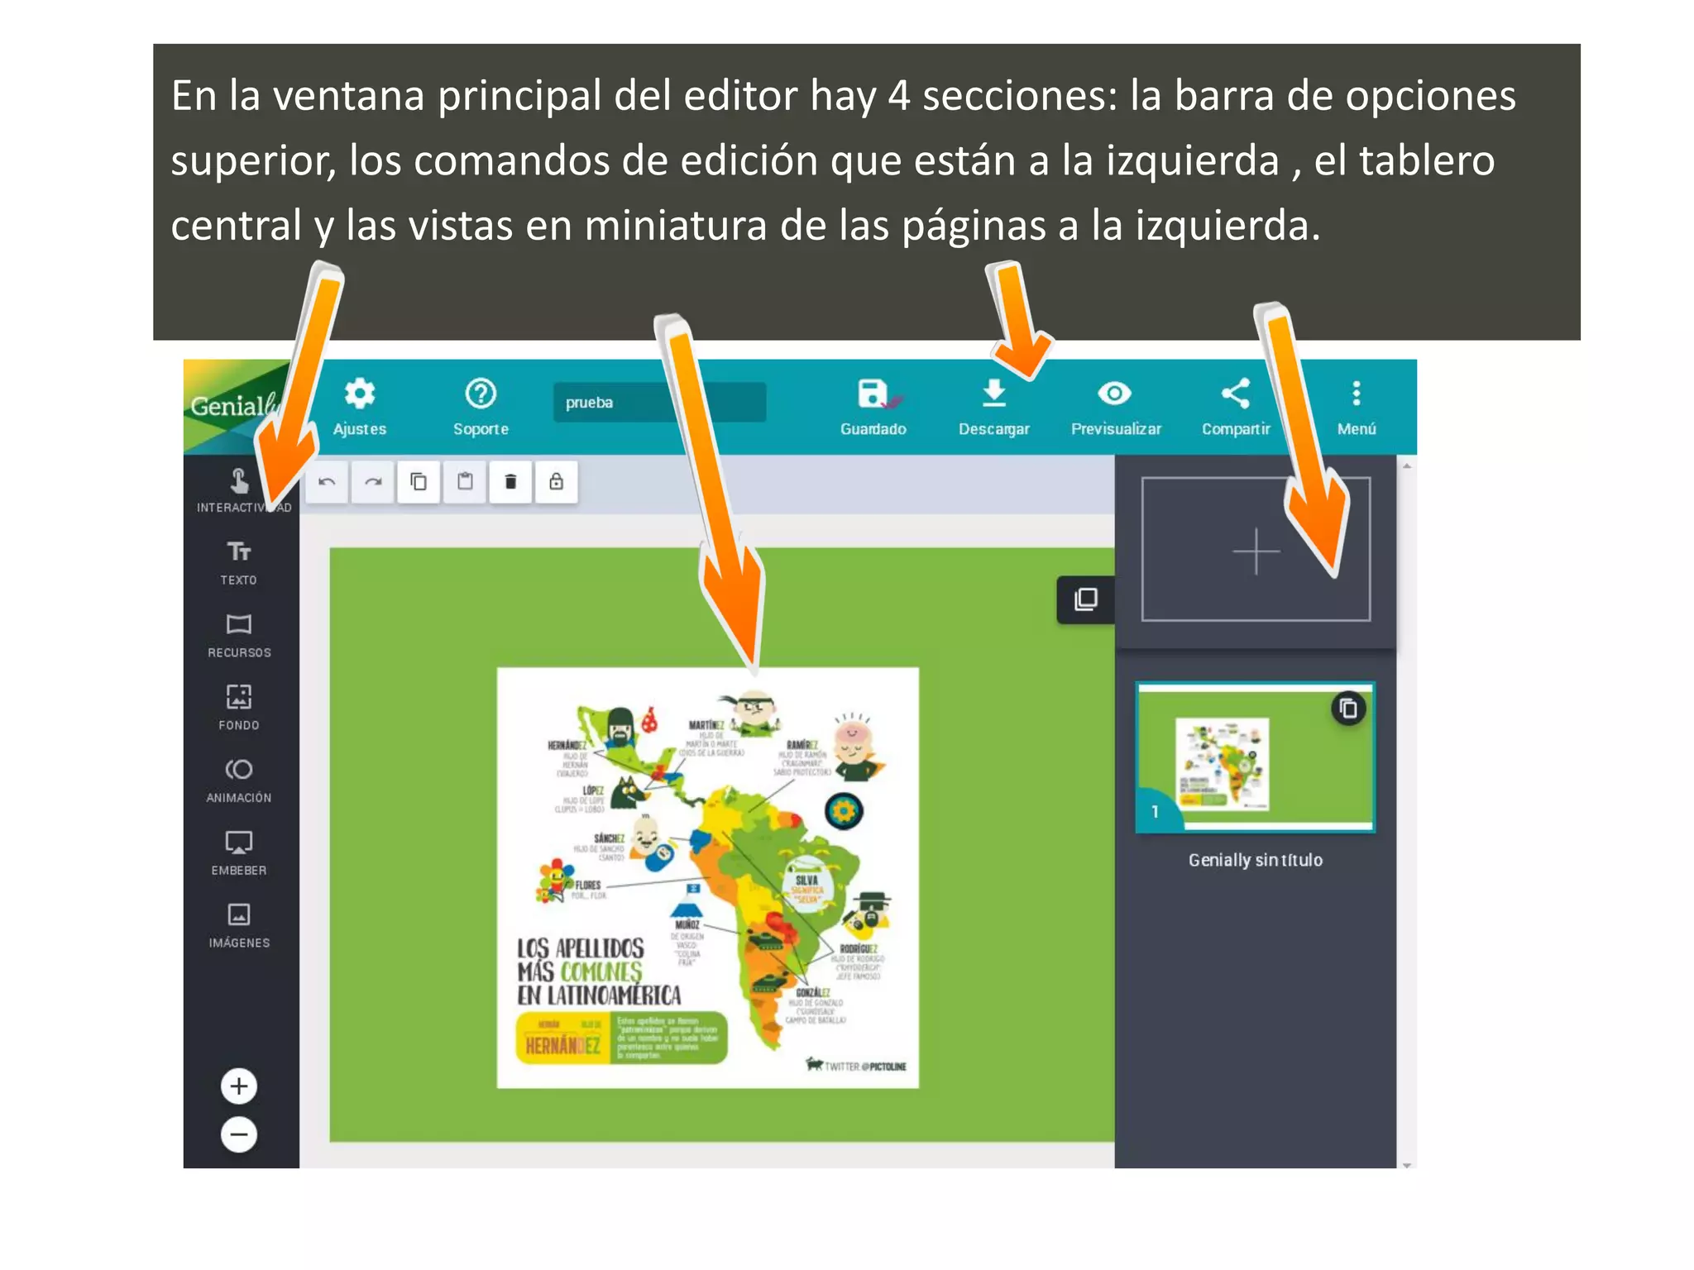This screenshot has height=1270, width=1694.
Task: Click the Genially logo
Action: point(236,405)
